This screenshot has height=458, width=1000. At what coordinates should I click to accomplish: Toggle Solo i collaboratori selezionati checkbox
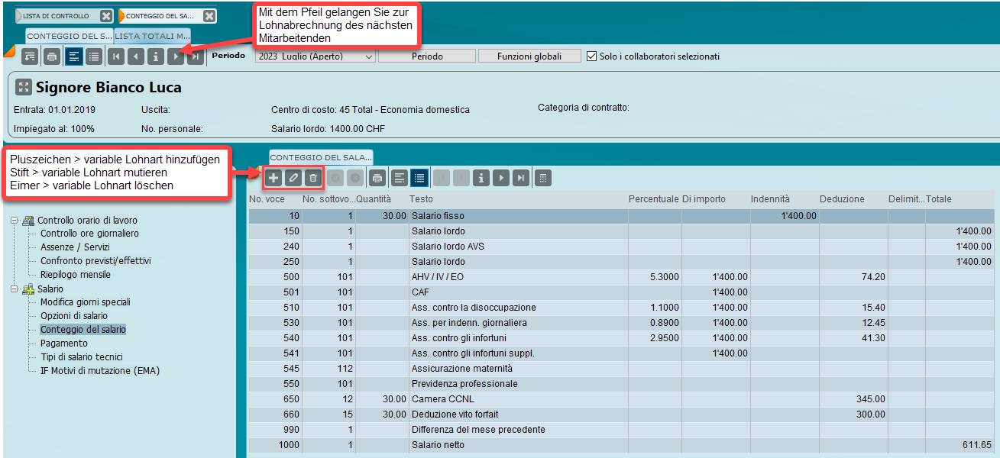point(592,56)
